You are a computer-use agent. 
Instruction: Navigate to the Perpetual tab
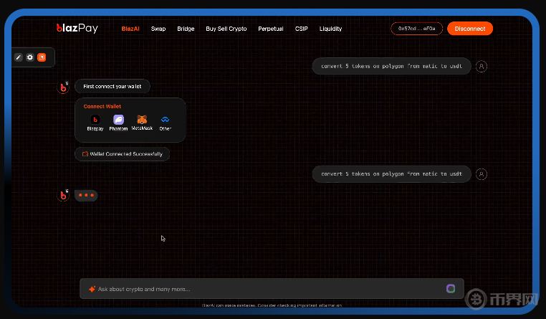(271, 29)
